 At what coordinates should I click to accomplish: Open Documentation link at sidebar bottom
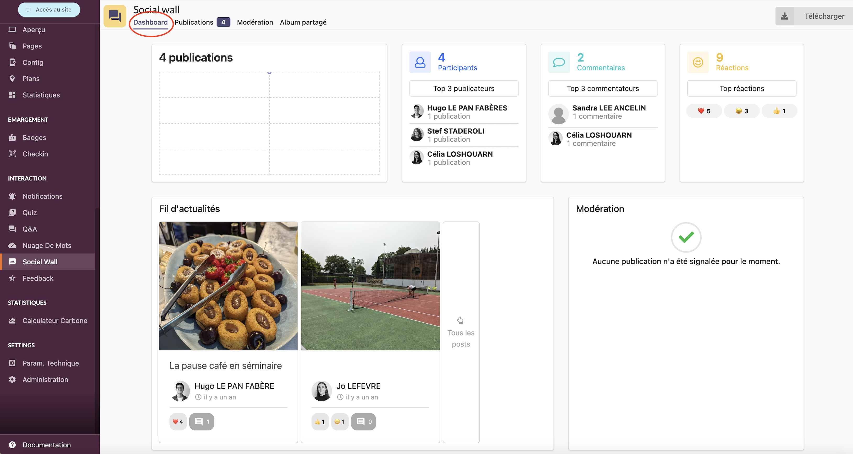[x=46, y=445]
